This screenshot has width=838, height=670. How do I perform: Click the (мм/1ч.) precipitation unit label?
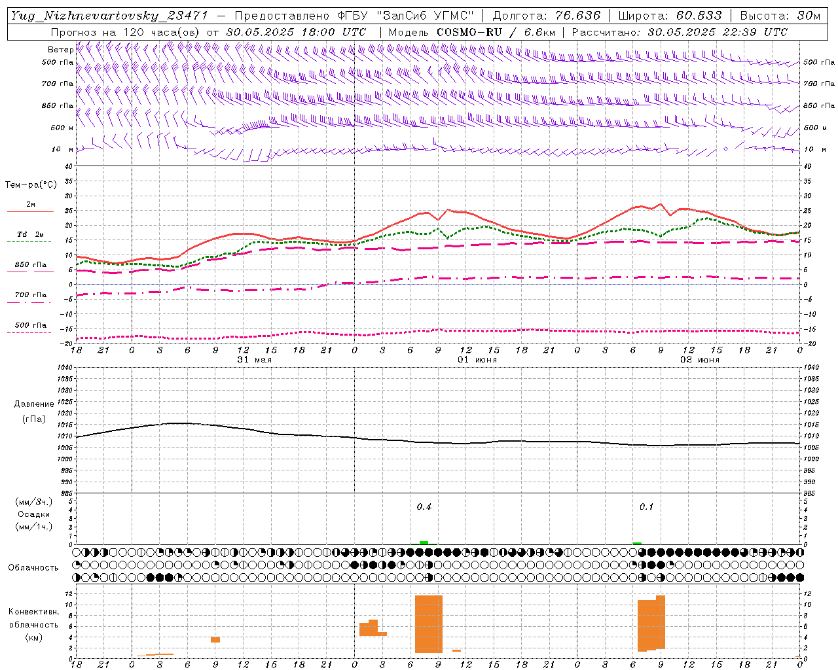[34, 527]
